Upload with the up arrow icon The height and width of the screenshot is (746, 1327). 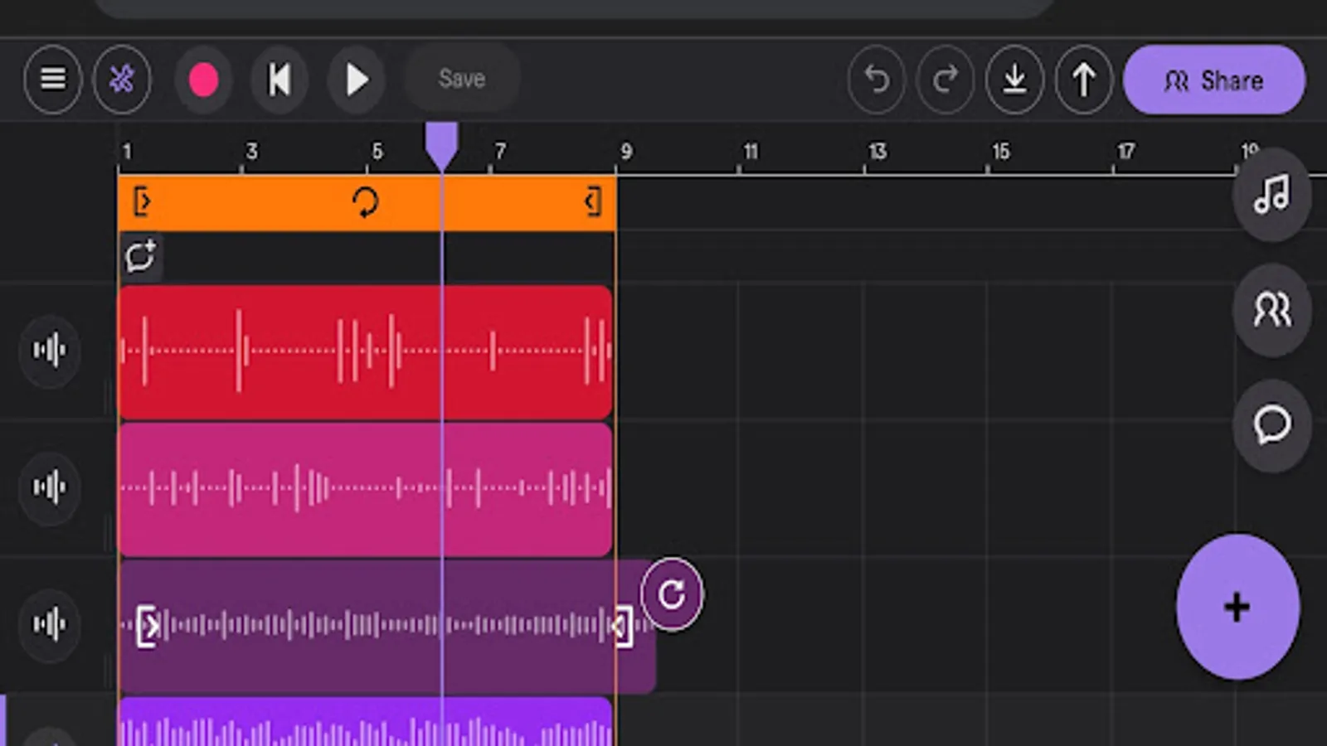[x=1083, y=80]
